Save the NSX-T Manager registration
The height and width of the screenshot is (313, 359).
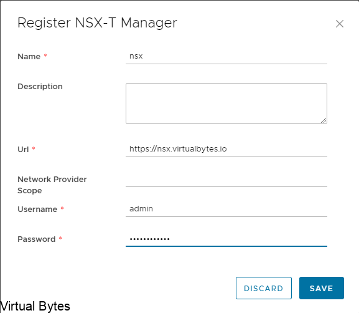click(322, 288)
